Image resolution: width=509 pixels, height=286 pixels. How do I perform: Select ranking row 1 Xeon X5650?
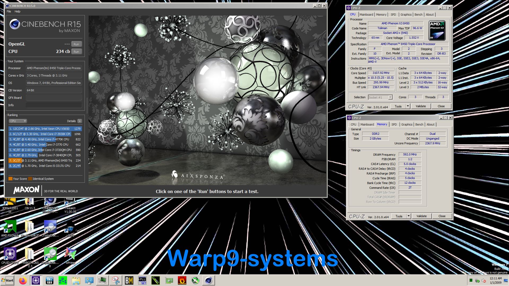tap(45, 129)
